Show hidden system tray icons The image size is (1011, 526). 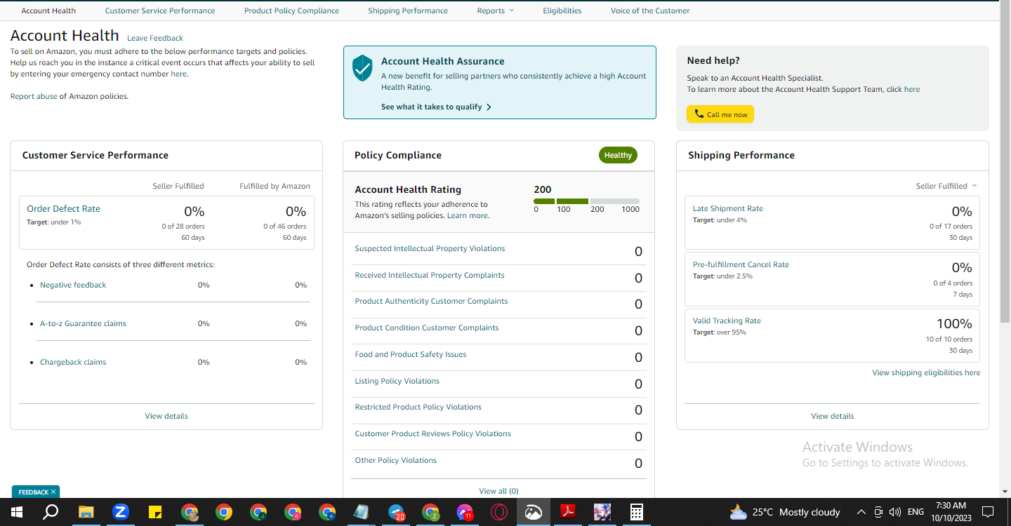(861, 512)
